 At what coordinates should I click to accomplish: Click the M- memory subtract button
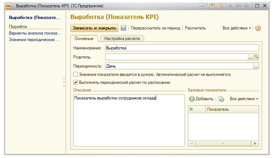[247, 6]
